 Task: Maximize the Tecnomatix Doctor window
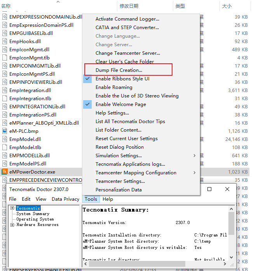(x=209, y=189)
